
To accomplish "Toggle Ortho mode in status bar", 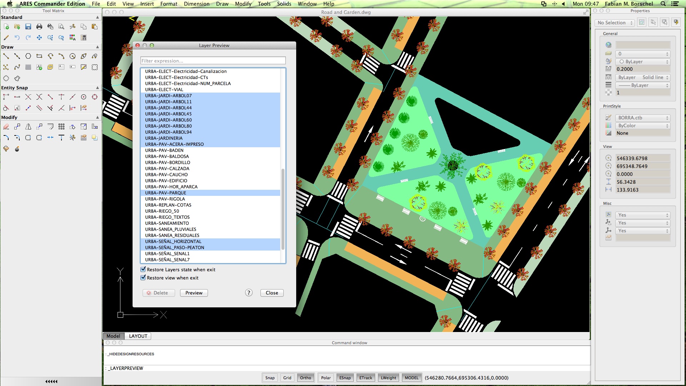I will pos(305,378).
